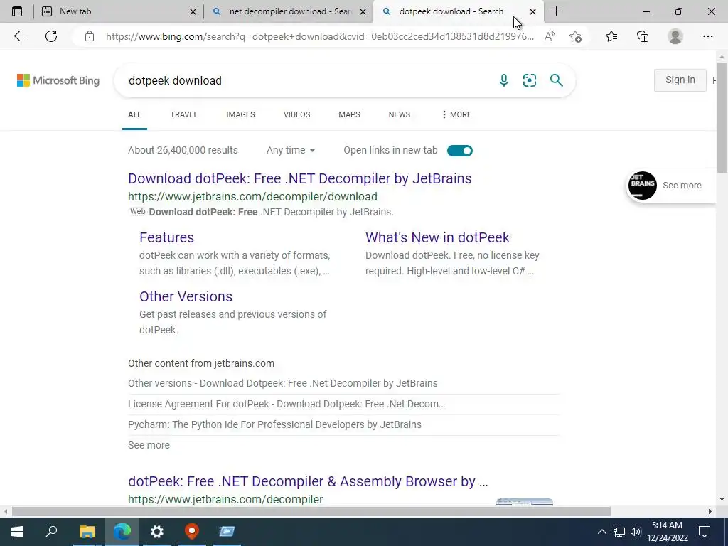
Task: Search by voice microphone icon
Action: click(x=504, y=80)
